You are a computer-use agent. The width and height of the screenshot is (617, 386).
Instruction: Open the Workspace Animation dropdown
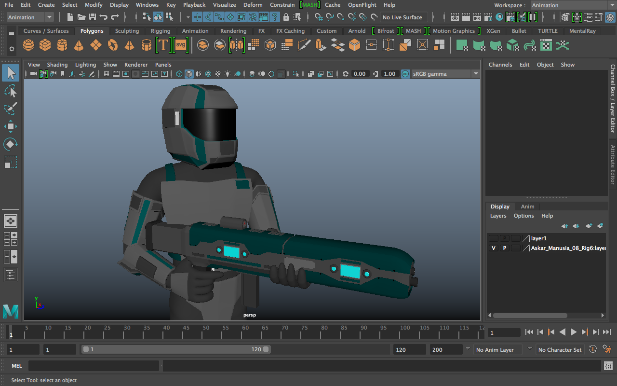(x=574, y=5)
